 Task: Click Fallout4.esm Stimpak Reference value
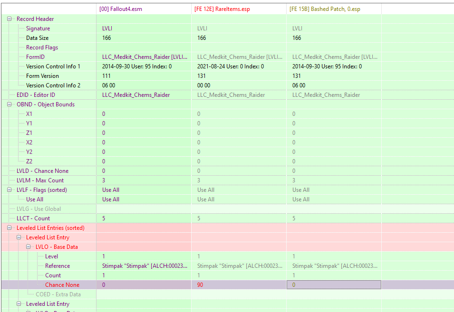145,266
